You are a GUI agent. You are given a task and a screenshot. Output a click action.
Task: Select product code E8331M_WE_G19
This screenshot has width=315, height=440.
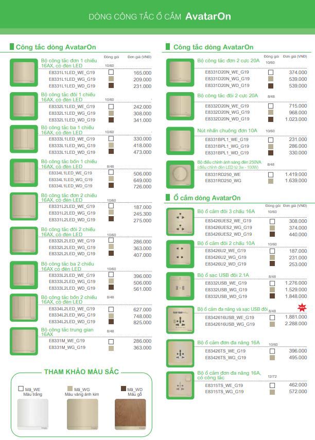click(67, 341)
